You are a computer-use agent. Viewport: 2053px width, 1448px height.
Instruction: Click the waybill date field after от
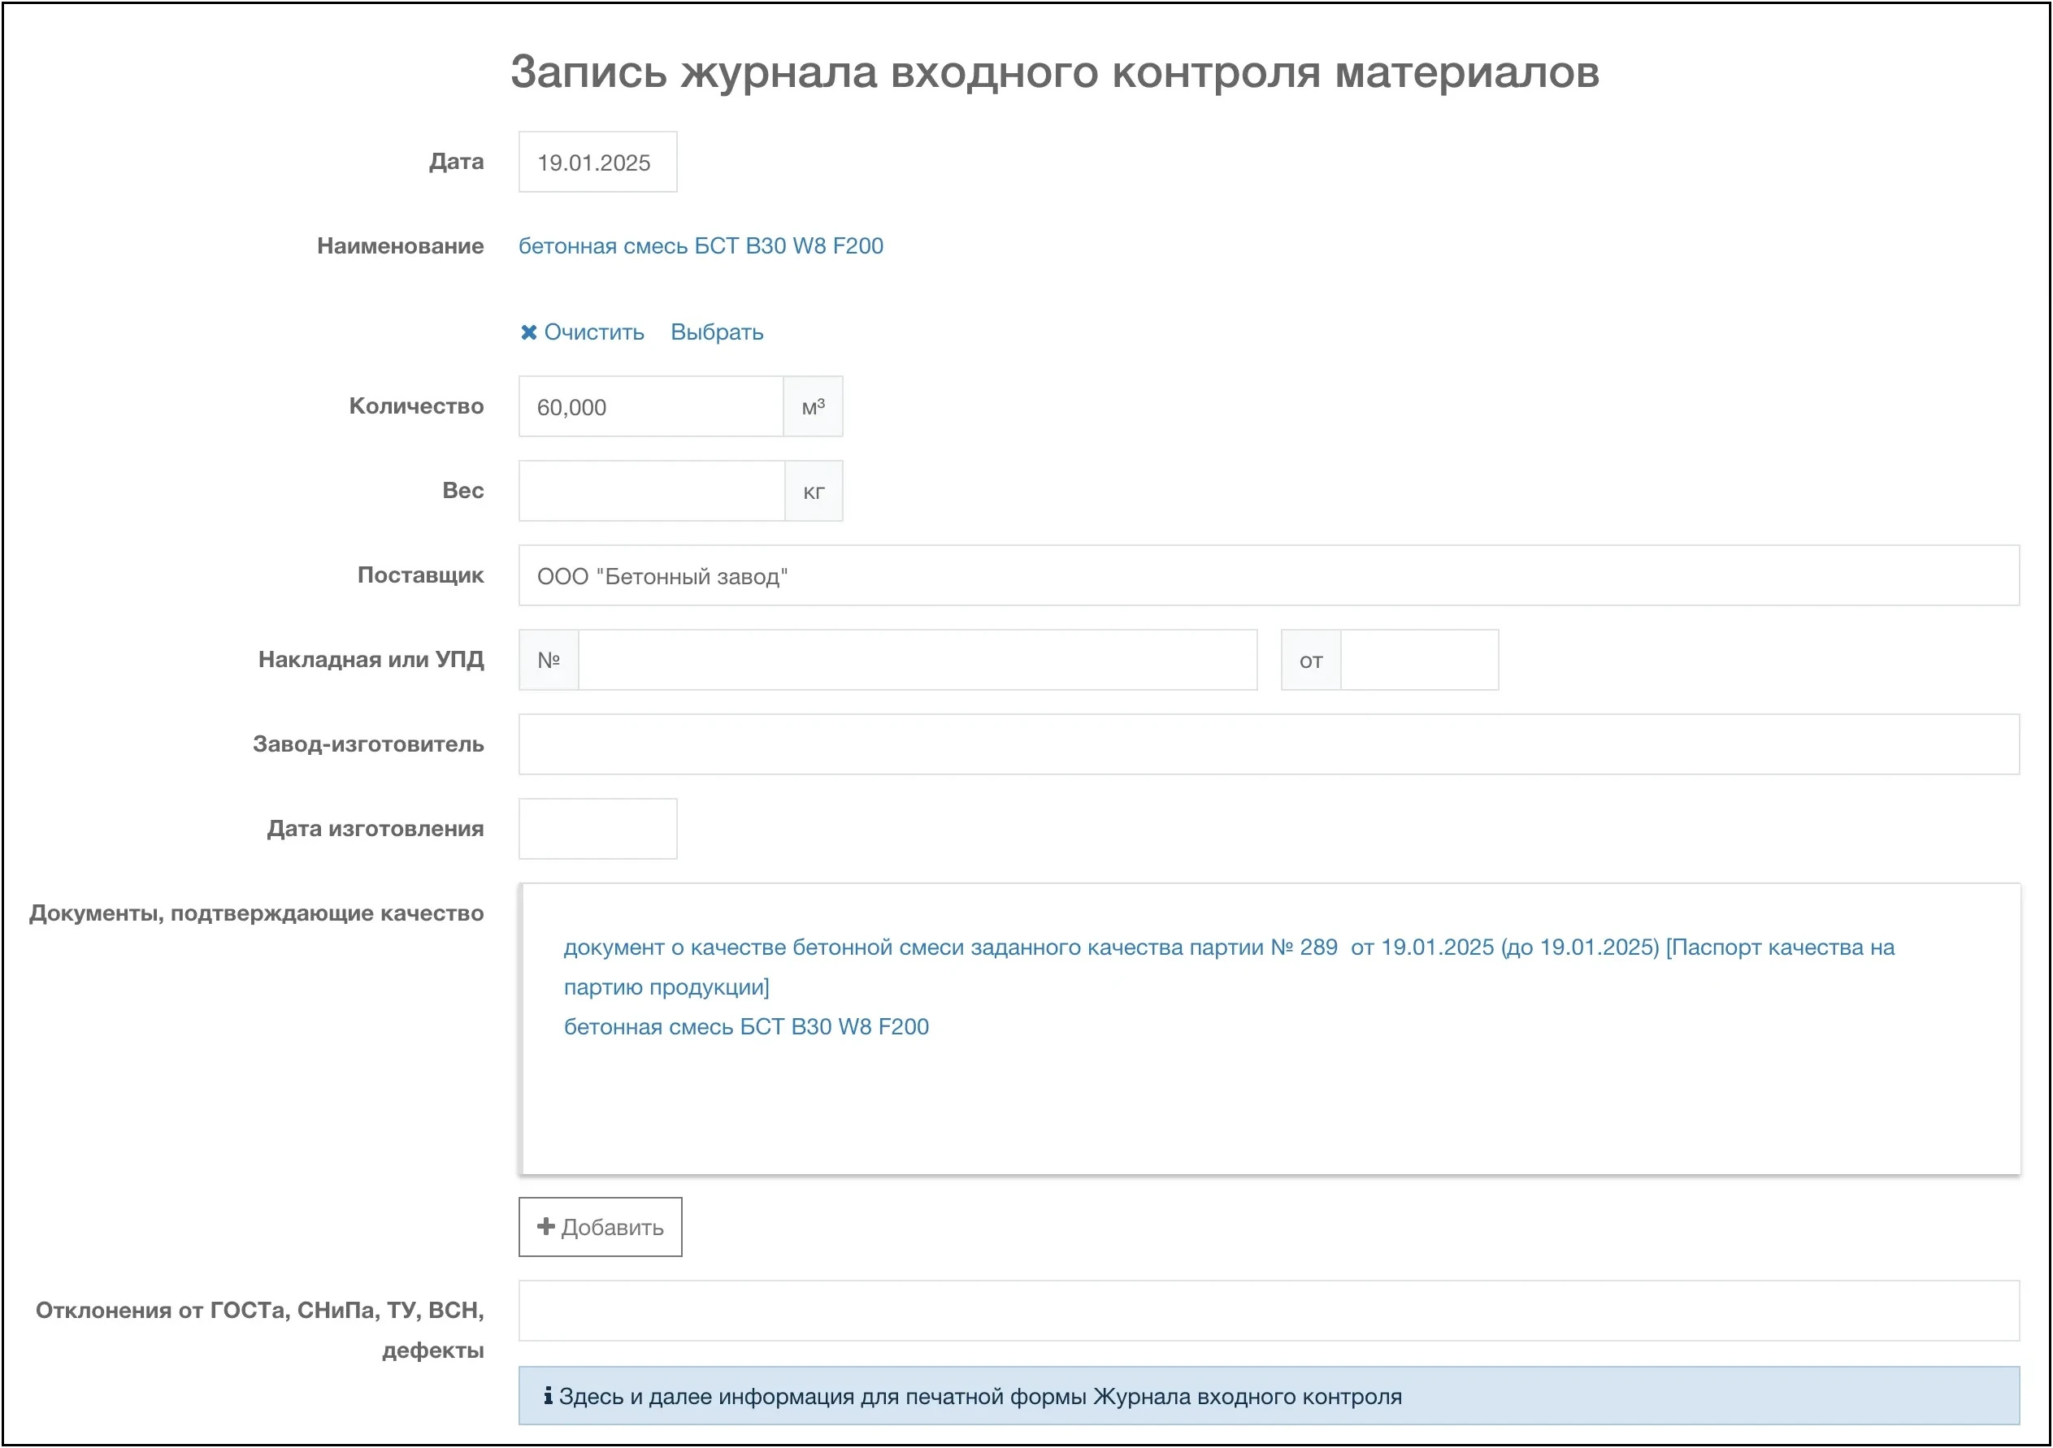tap(1419, 659)
